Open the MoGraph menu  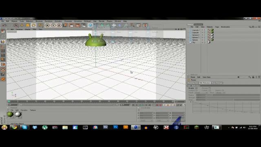[87, 21]
